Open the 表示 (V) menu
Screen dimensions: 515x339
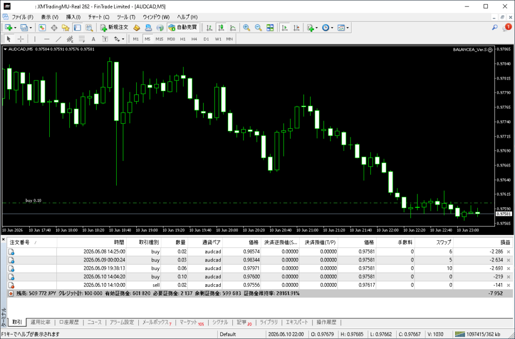50,17
